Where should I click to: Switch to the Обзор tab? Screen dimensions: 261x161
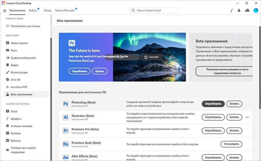coord(47,10)
